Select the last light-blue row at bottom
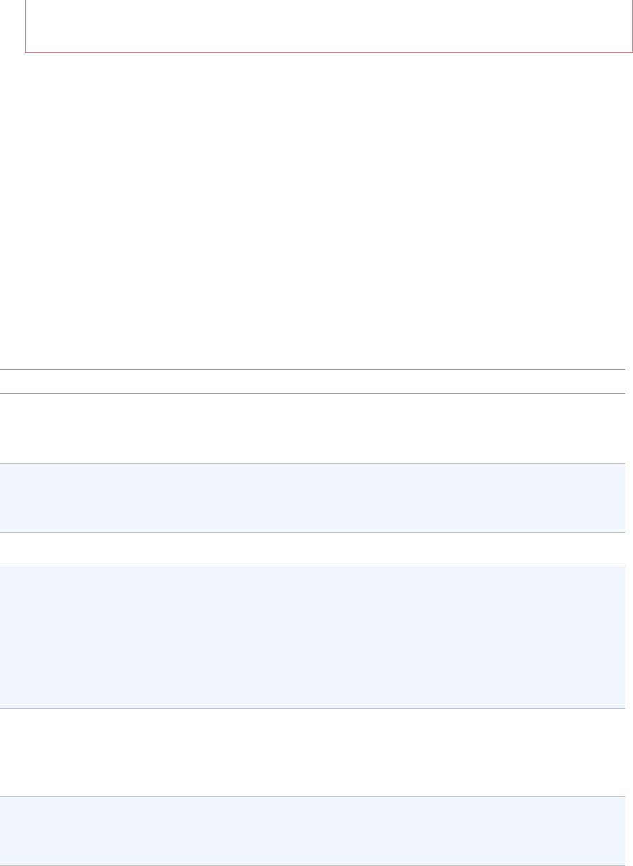 (x=312, y=831)
